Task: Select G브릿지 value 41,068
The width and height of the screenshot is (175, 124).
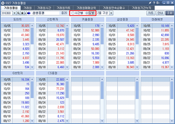Action: [25, 116]
